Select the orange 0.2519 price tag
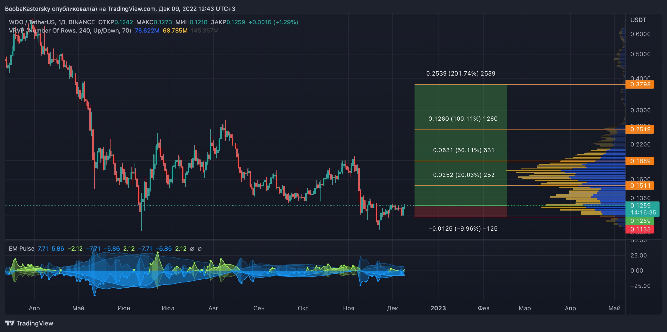Viewport: 667px width, 332px height. (640, 129)
